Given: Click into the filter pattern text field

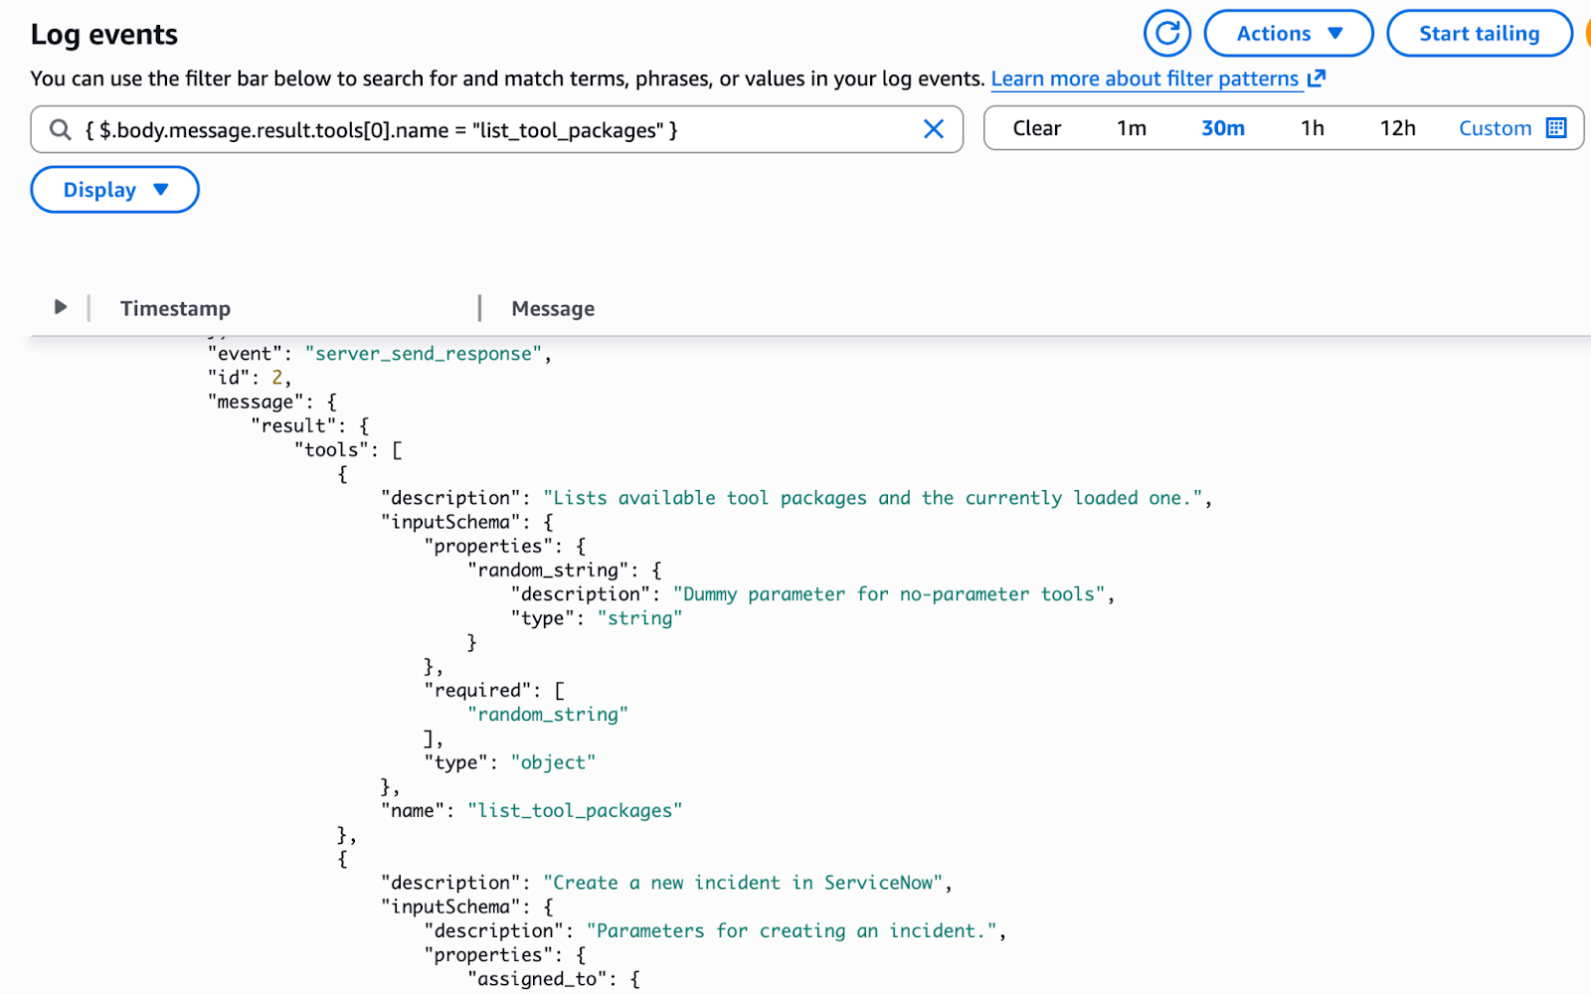Looking at the screenshot, I should point(497,130).
